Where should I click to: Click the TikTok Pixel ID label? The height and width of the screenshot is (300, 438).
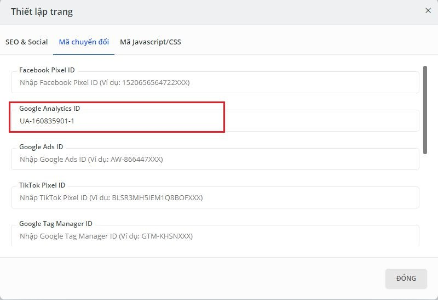[x=42, y=185]
